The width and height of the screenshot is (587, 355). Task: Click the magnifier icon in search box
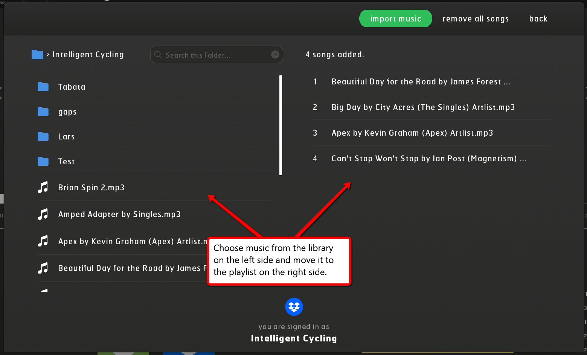158,55
